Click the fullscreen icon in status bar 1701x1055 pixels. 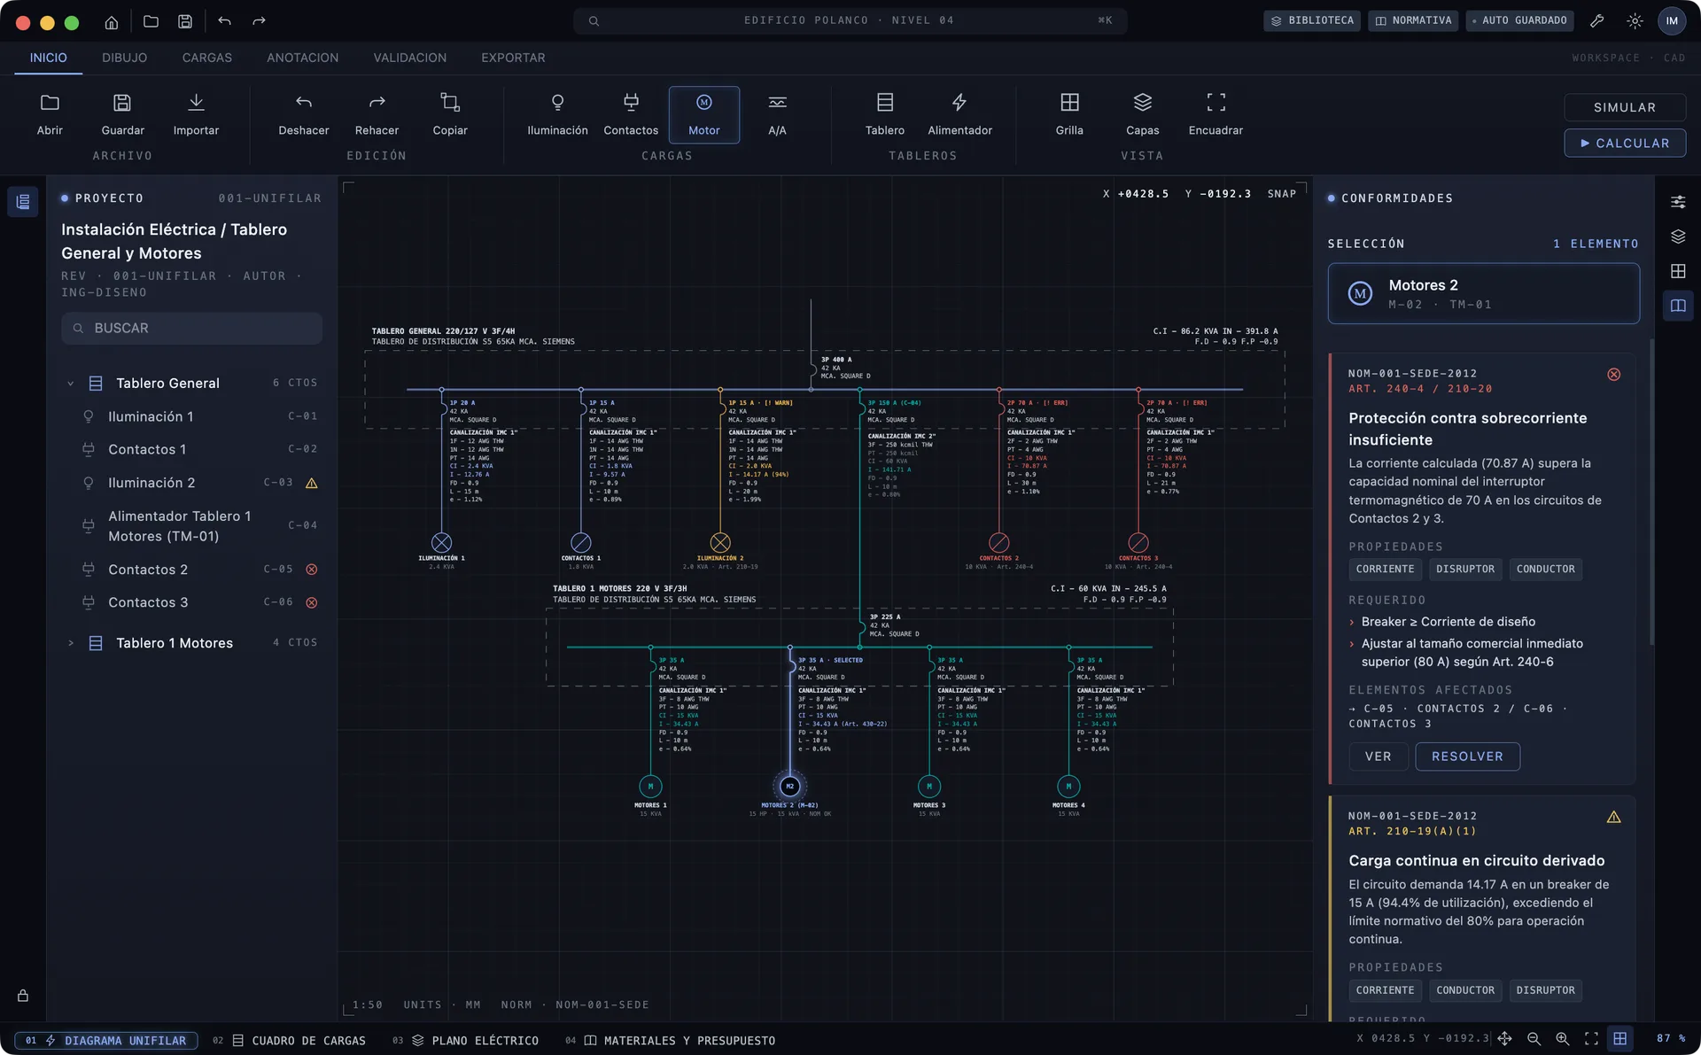click(1591, 1039)
